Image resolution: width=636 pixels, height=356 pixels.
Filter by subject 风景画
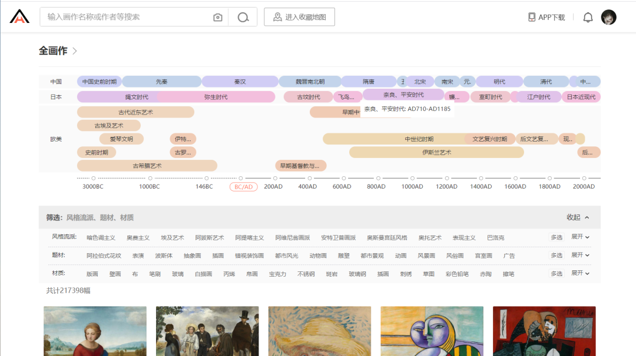(x=426, y=256)
